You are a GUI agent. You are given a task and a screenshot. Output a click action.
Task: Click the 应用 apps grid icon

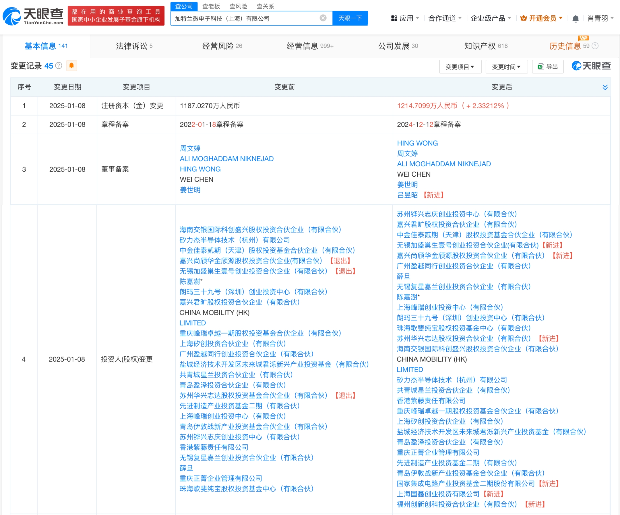394,18
